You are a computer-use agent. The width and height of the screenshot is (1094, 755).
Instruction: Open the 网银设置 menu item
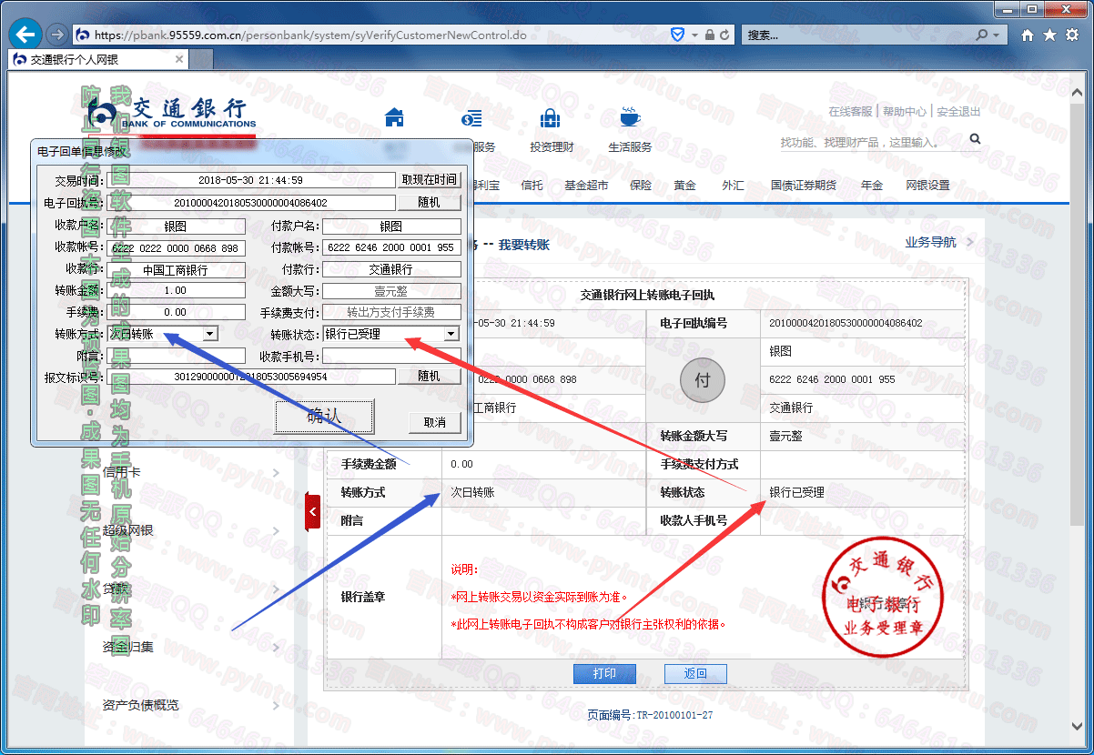click(x=927, y=186)
